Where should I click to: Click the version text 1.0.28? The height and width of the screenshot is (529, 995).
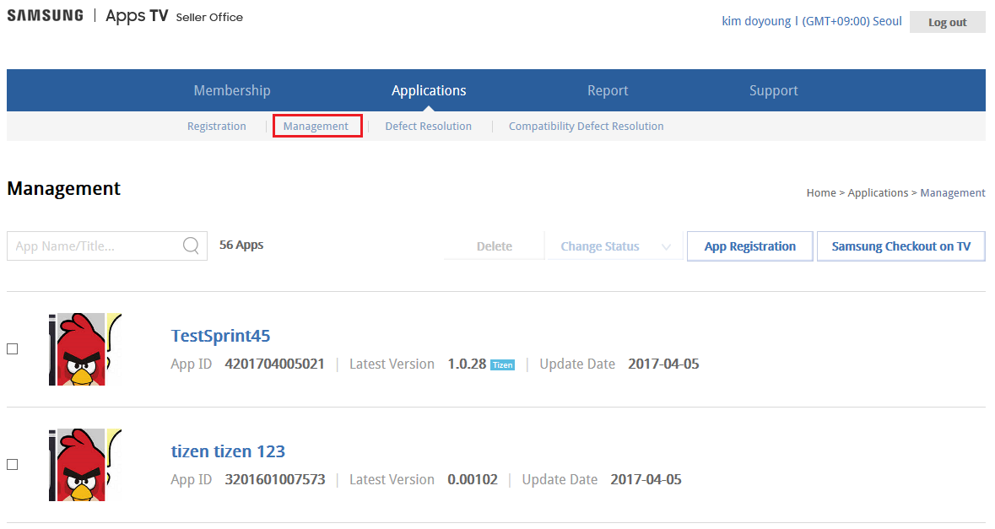[467, 364]
